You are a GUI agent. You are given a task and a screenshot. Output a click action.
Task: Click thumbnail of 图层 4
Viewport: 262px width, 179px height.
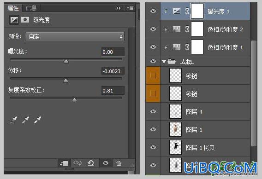pyautogui.click(x=175, y=111)
